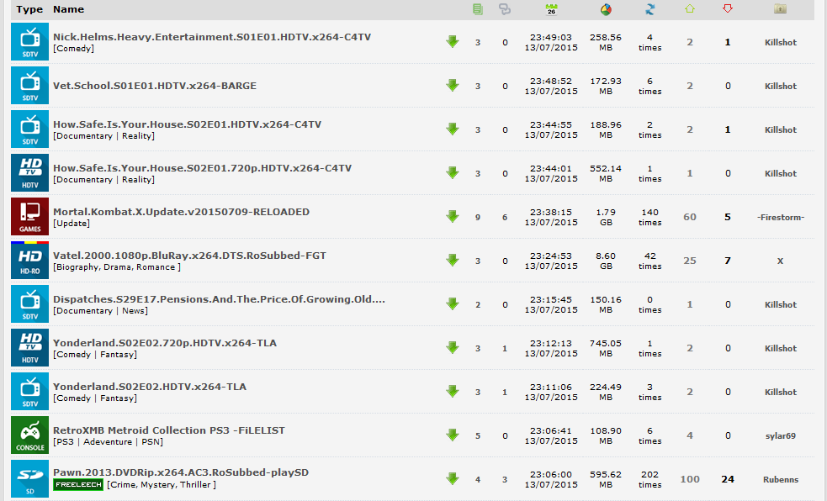Click "[Crime, Mystery, Thriller ]" genre text
Screen dimensions: 827x501
point(162,485)
